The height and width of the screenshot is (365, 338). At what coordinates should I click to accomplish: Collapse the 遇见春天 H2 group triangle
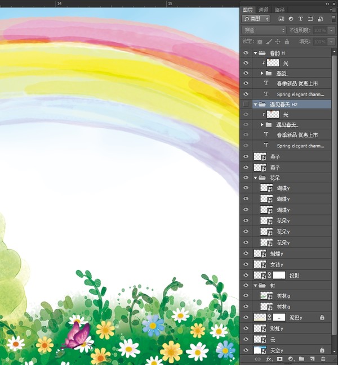[256, 105]
